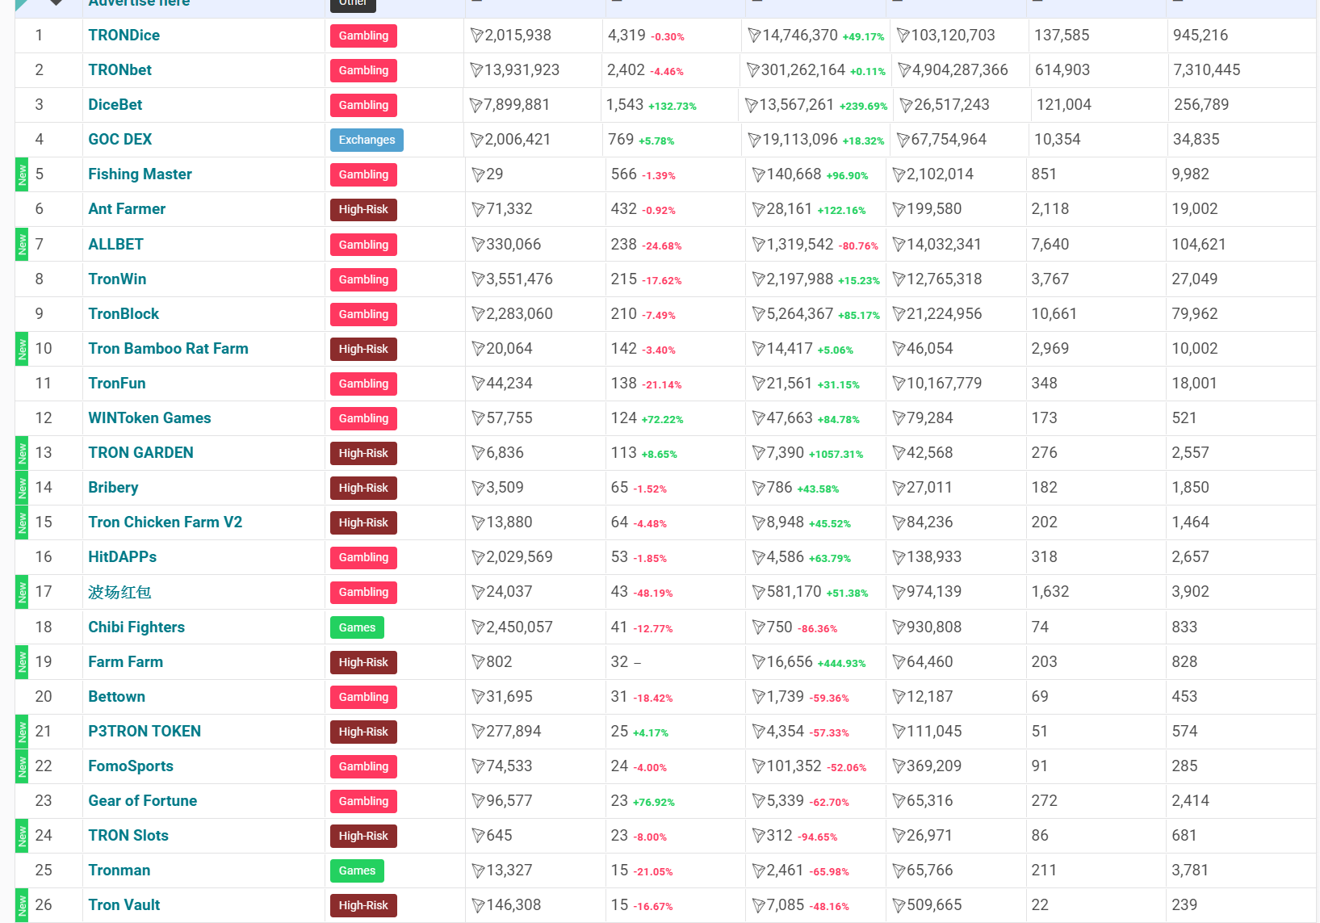This screenshot has height=923, width=1320.
Task: Open the Ant Farmer link
Action: tap(127, 209)
